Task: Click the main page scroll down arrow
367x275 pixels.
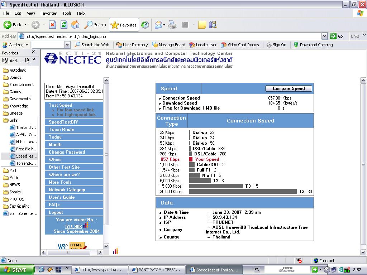Action: (x=363, y=252)
